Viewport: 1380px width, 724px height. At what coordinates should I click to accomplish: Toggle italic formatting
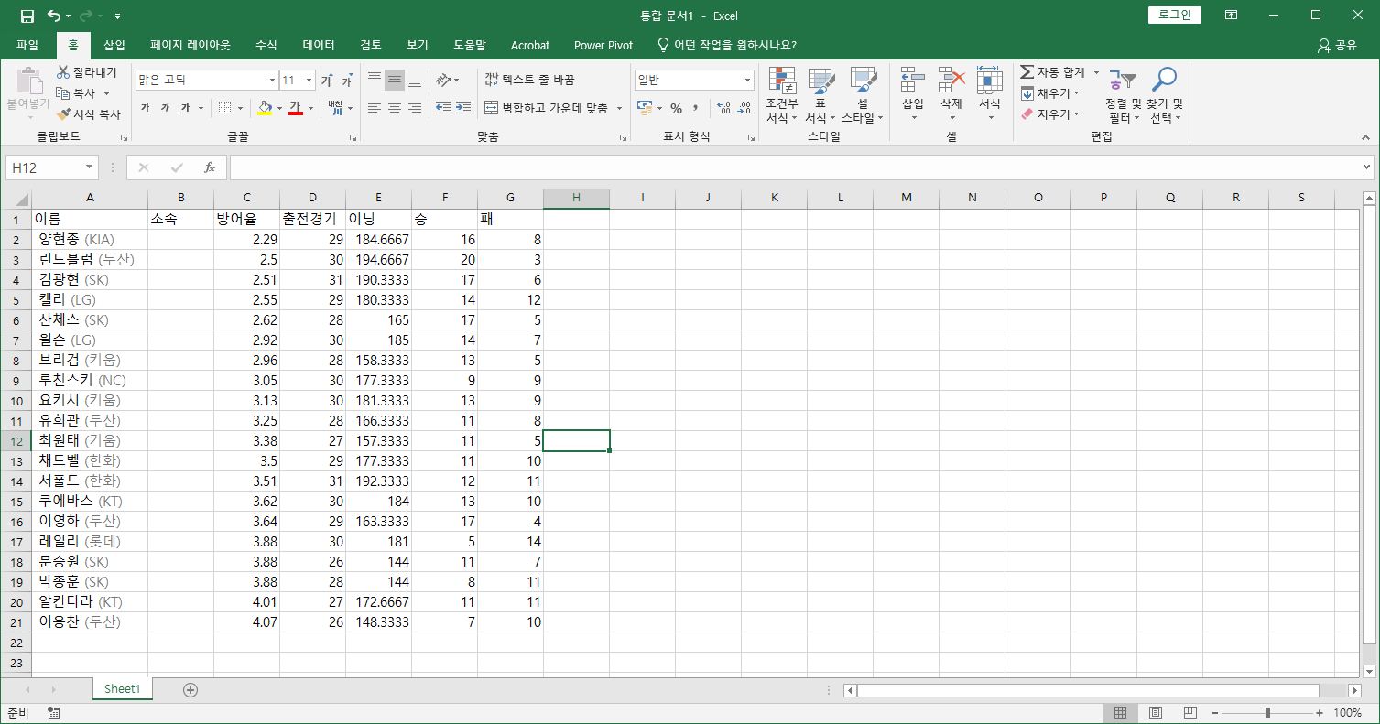[165, 108]
